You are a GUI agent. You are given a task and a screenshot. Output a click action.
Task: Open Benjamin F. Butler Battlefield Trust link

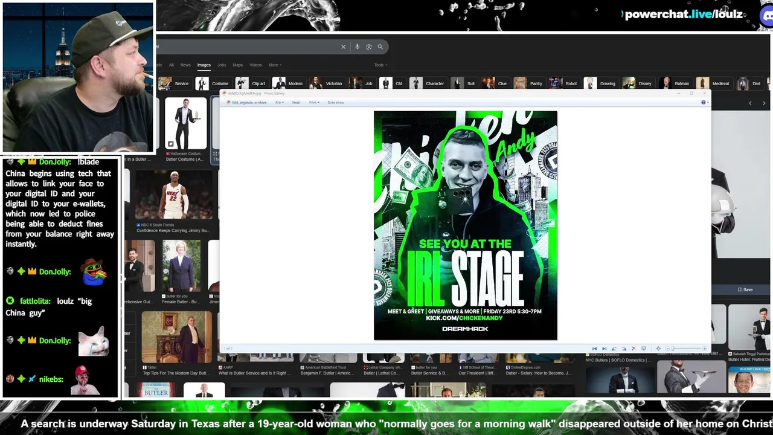[329, 373]
